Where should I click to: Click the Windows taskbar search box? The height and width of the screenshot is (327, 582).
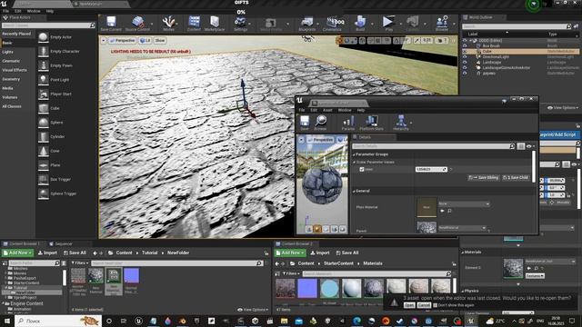pyautogui.click(x=58, y=321)
